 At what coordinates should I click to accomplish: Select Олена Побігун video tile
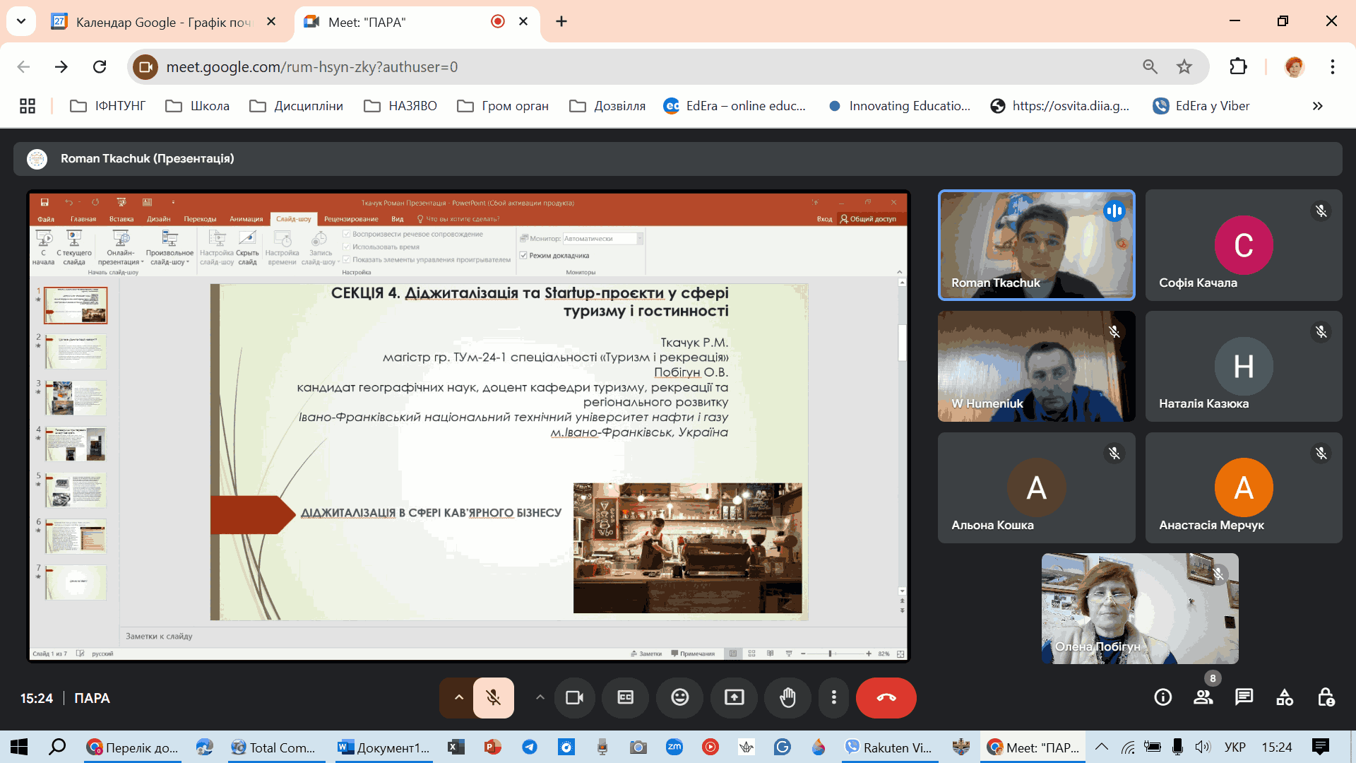pyautogui.click(x=1139, y=608)
